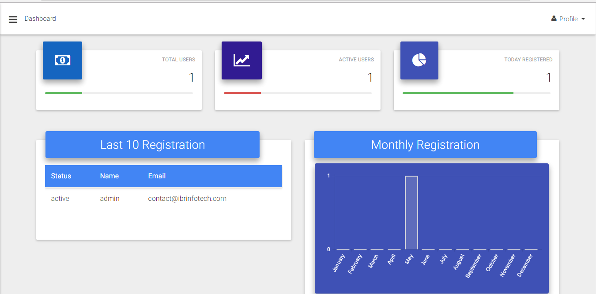Expand the Profile caret arrow
596x294 pixels.
click(x=584, y=19)
